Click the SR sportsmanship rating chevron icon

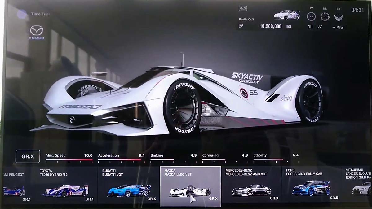338,17
